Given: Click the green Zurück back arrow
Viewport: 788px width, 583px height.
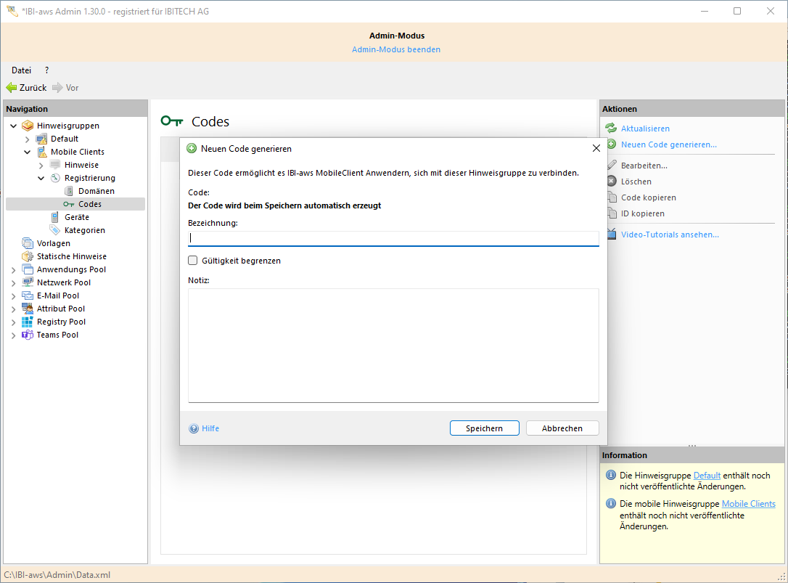Looking at the screenshot, I should coord(12,88).
